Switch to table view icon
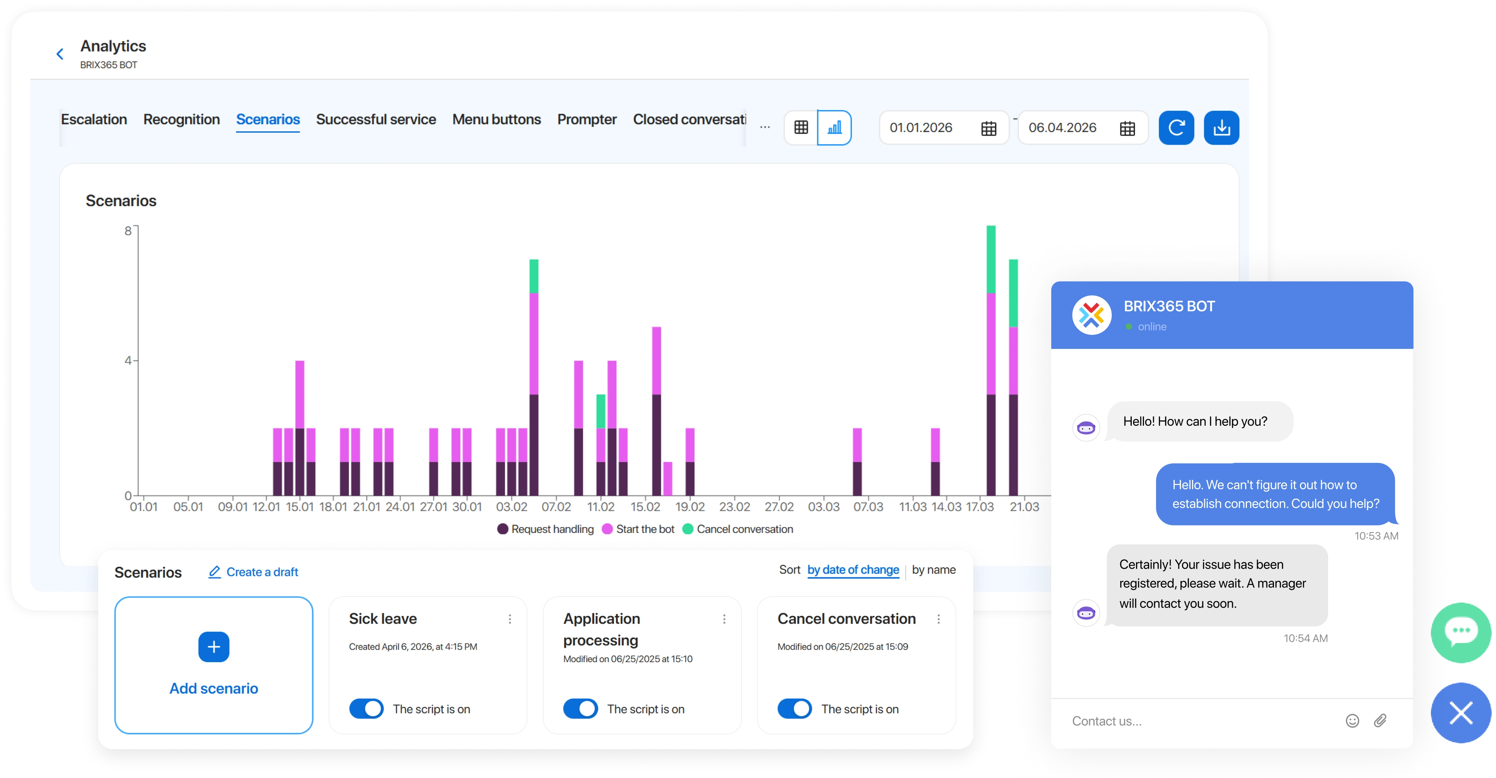Image resolution: width=1496 pixels, height=778 pixels. tap(801, 127)
